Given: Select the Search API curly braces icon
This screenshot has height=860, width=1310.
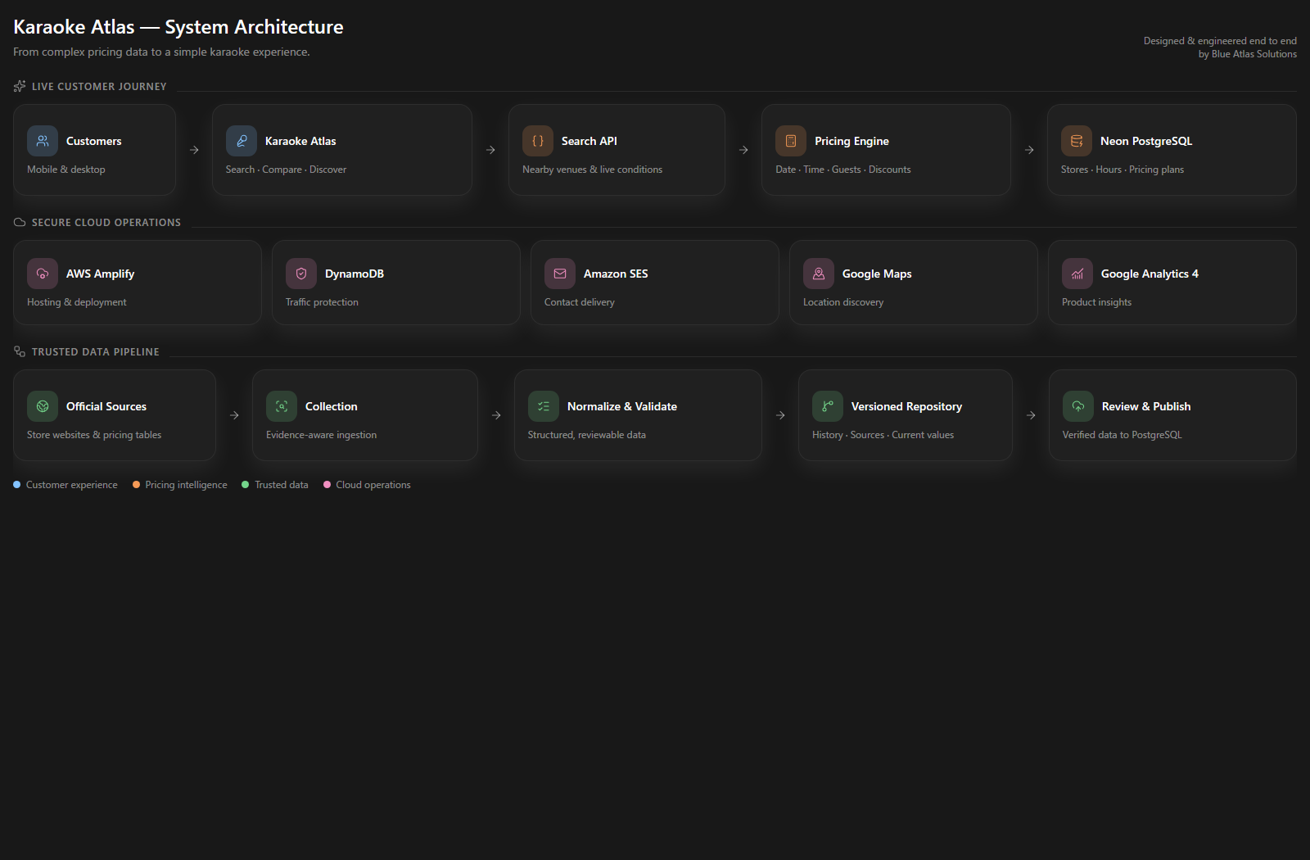Looking at the screenshot, I should 538,141.
